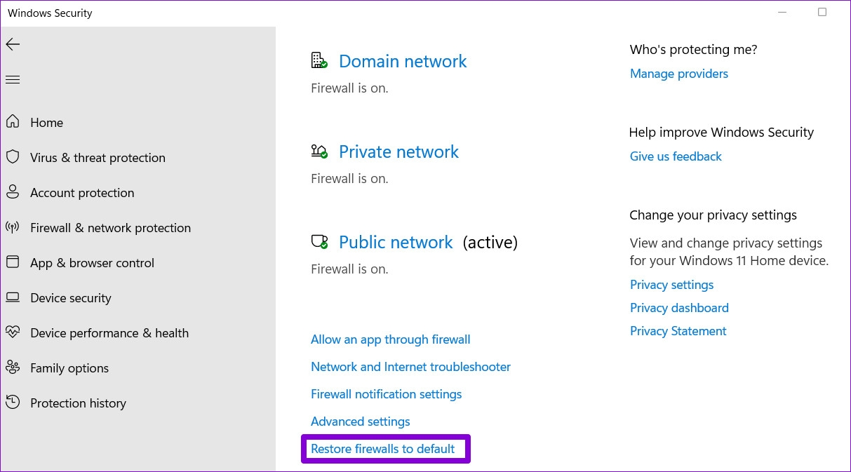
Task: Open Firewall notification settings
Action: (386, 394)
